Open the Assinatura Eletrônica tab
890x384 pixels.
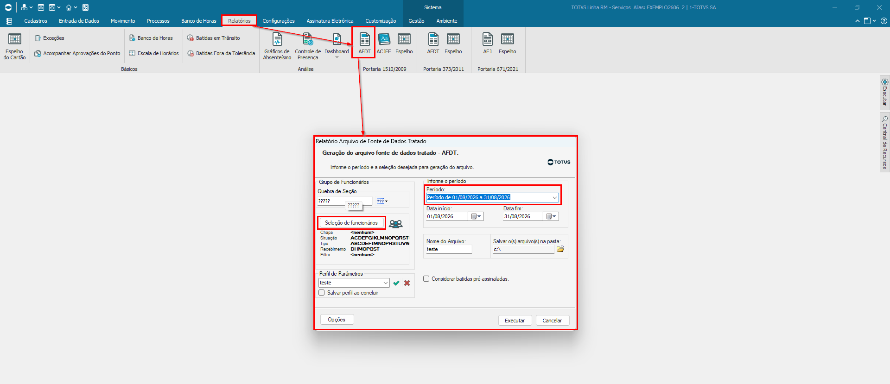coord(330,21)
